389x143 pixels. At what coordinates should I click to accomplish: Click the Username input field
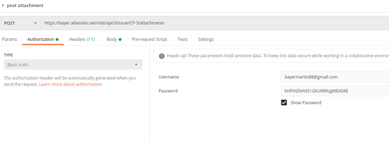pos(335,77)
